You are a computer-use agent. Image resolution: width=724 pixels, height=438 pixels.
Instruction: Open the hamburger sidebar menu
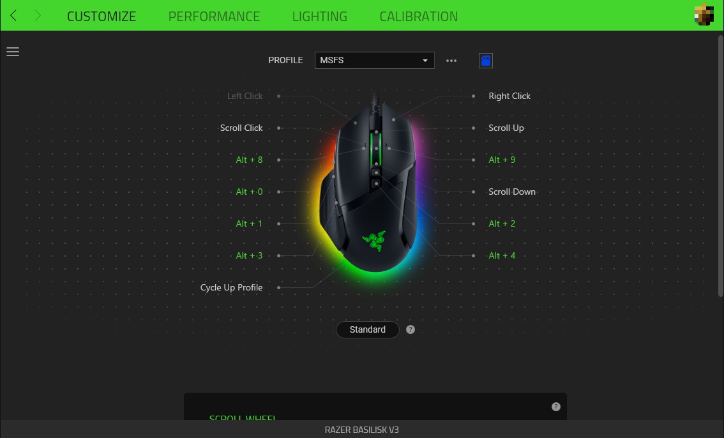coord(13,52)
